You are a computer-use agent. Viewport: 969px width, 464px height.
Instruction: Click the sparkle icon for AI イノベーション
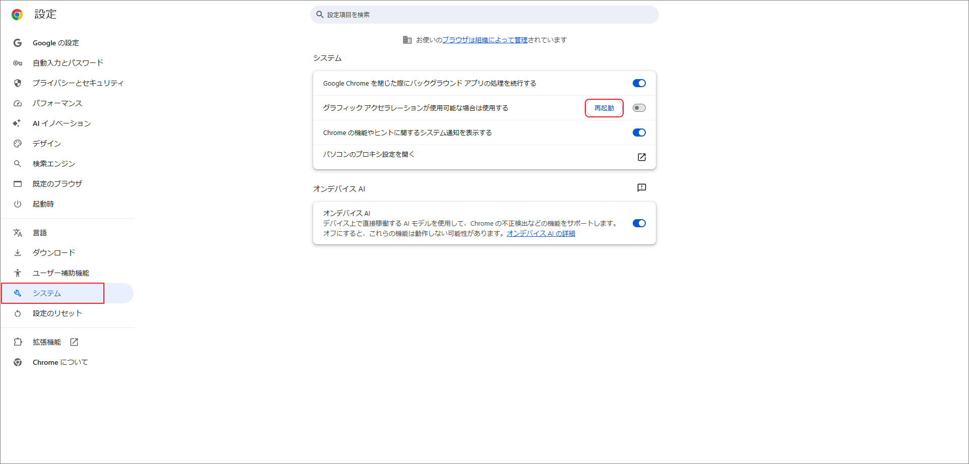coord(17,123)
